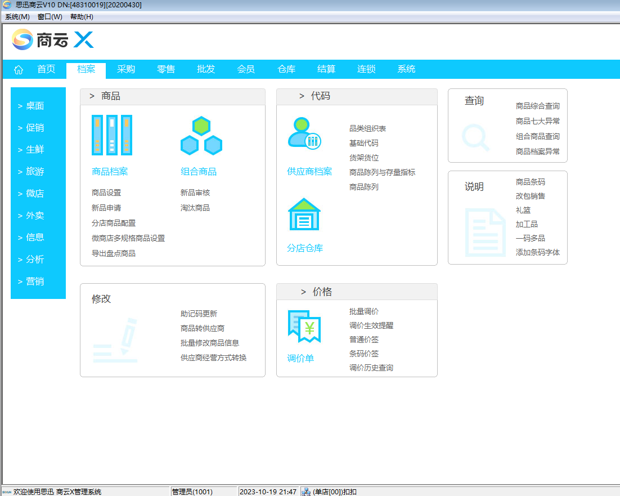
Task: Open the 窗口(W) menu
Action: click(50, 17)
